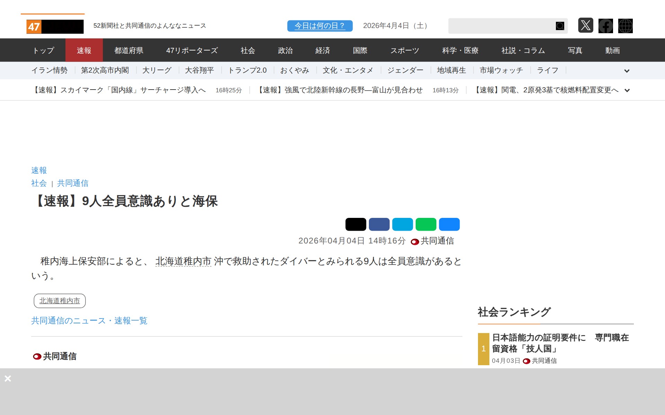Switch to the 速報 navigation tab
This screenshot has width=665, height=415.
click(84, 50)
